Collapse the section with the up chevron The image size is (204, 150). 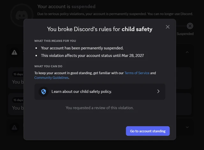coord(187,52)
